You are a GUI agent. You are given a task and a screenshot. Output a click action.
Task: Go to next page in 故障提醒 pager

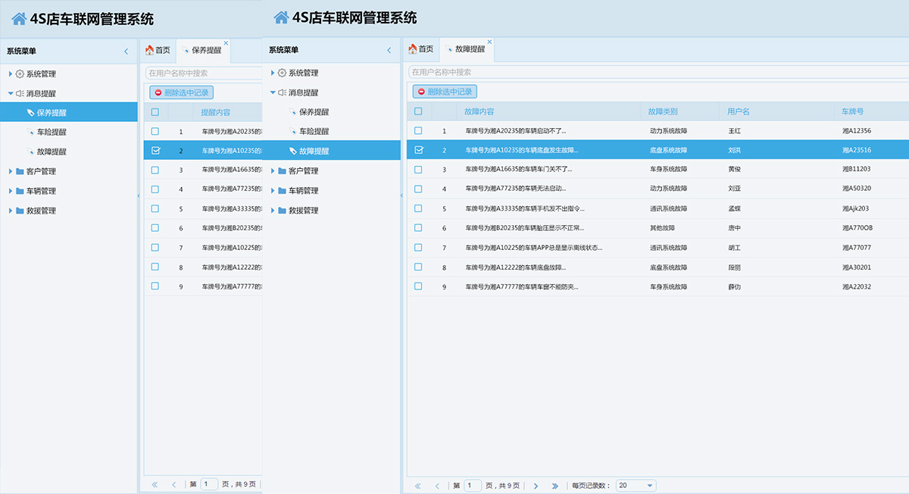(x=536, y=486)
